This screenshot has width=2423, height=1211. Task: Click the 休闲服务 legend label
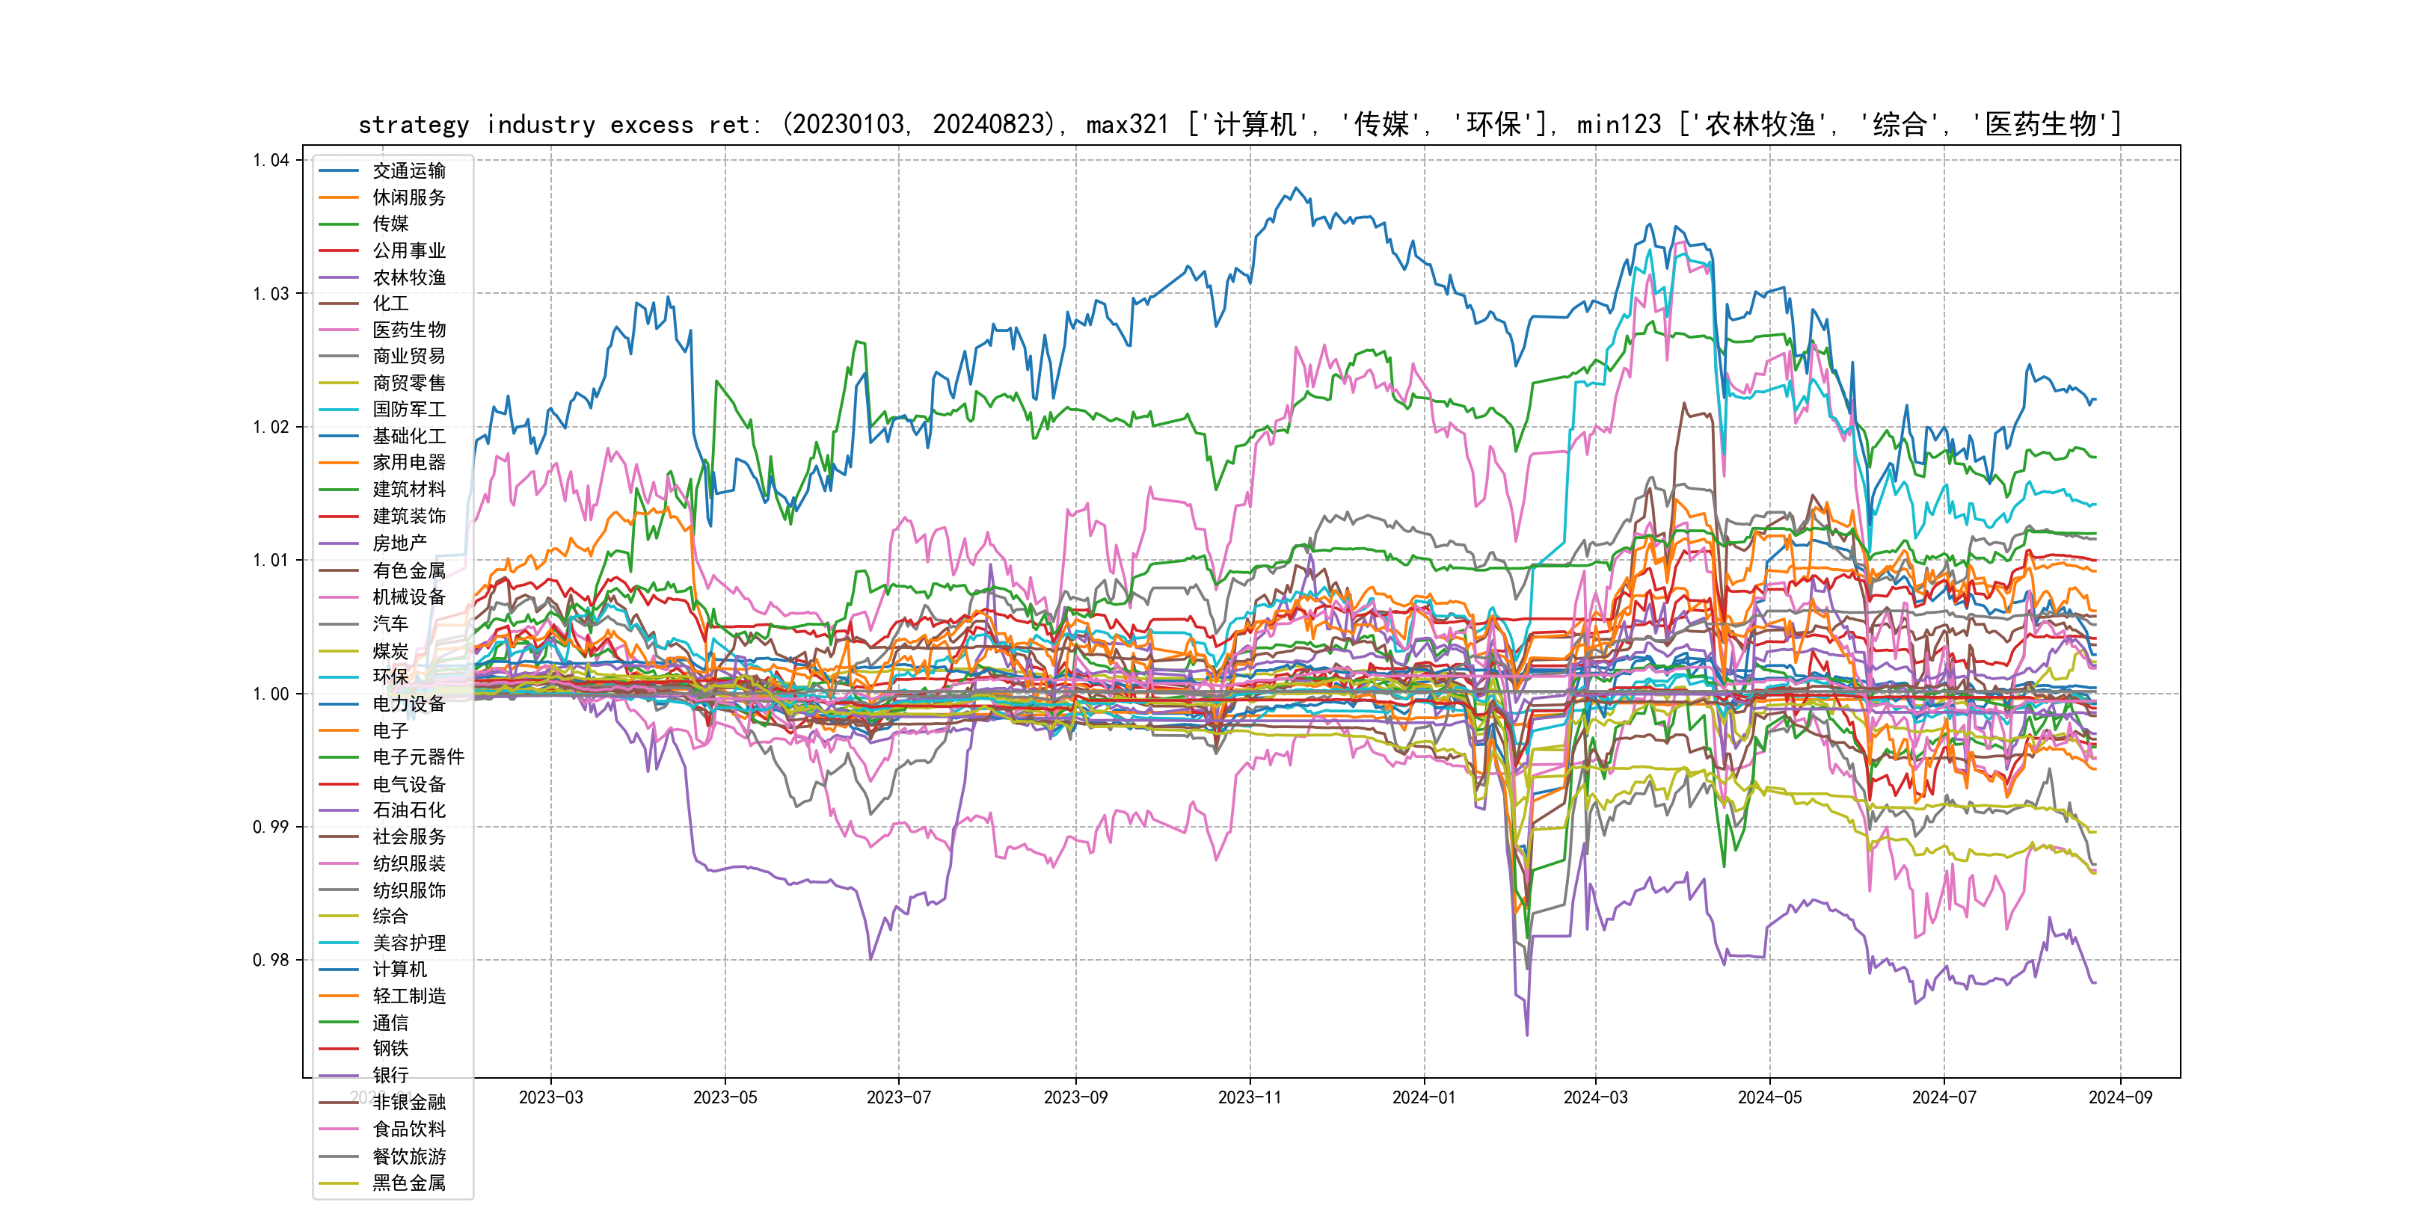408,197
